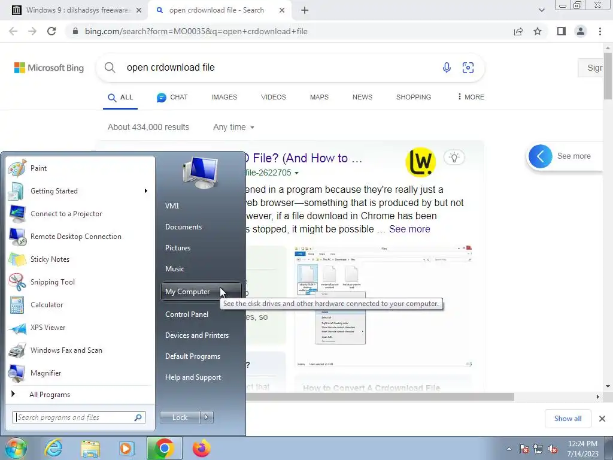
Task: Show hidden system tray icons
Action: [x=509, y=449]
